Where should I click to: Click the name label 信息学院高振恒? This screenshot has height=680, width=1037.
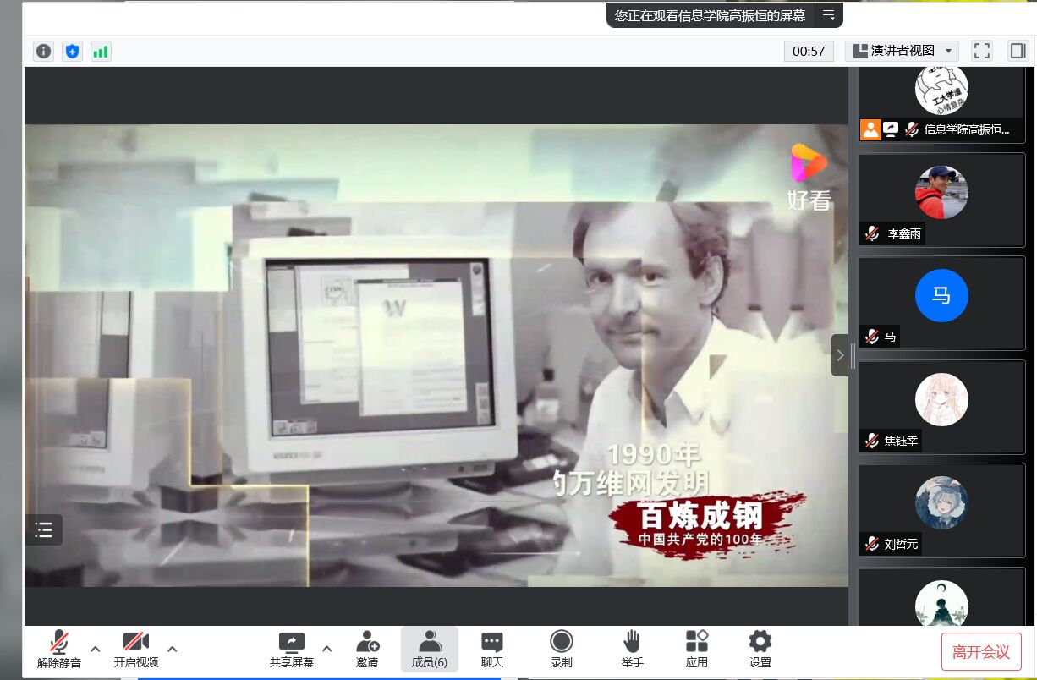pyautogui.click(x=967, y=129)
